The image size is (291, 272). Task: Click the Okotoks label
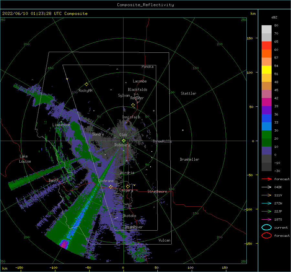129,216
